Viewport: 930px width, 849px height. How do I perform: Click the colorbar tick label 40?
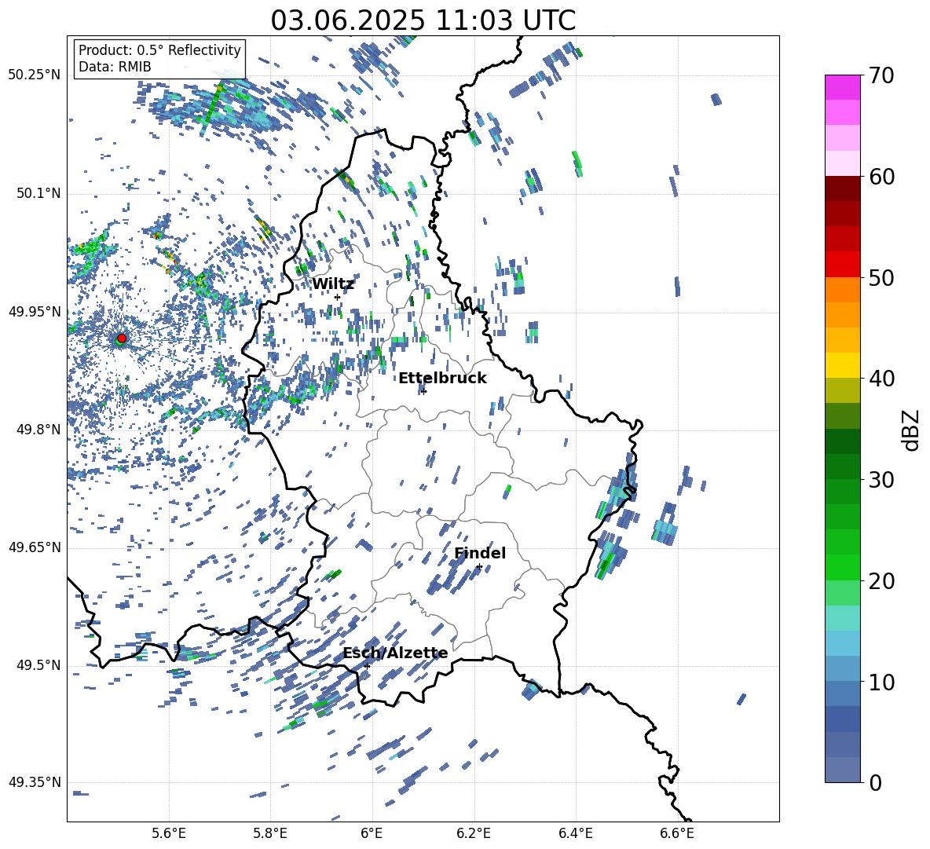coord(881,379)
